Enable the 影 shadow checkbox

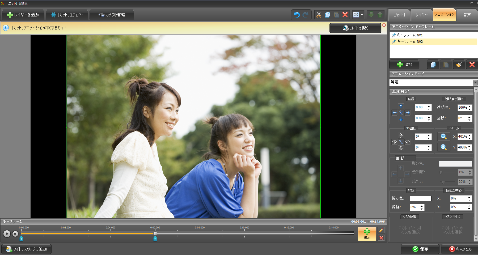(x=398, y=158)
